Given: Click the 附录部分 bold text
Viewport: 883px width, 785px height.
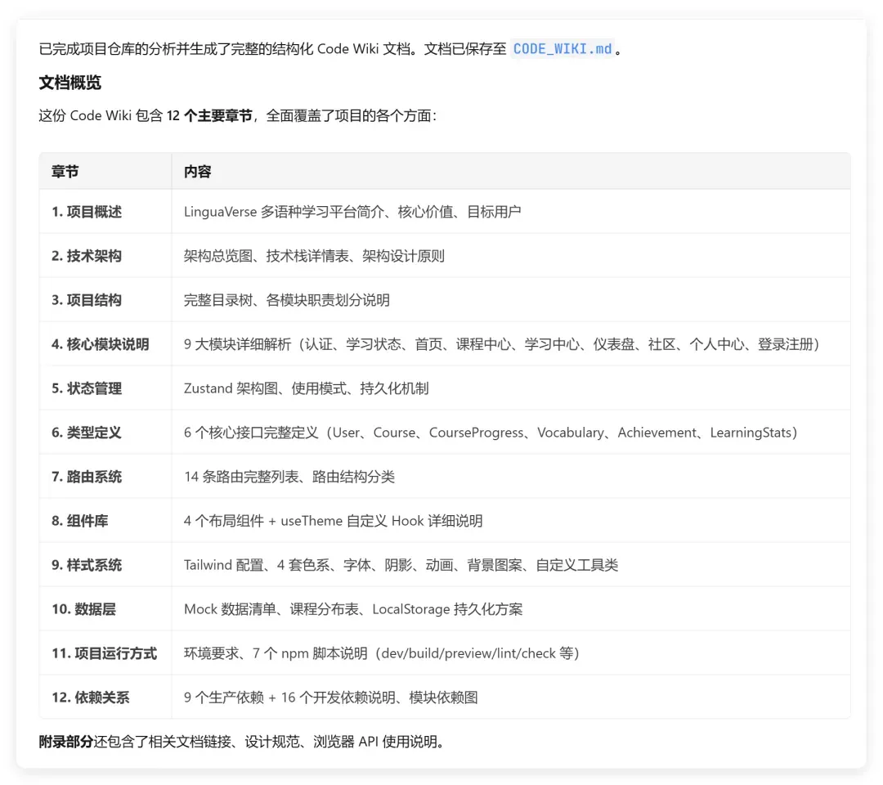Looking at the screenshot, I should [x=66, y=742].
